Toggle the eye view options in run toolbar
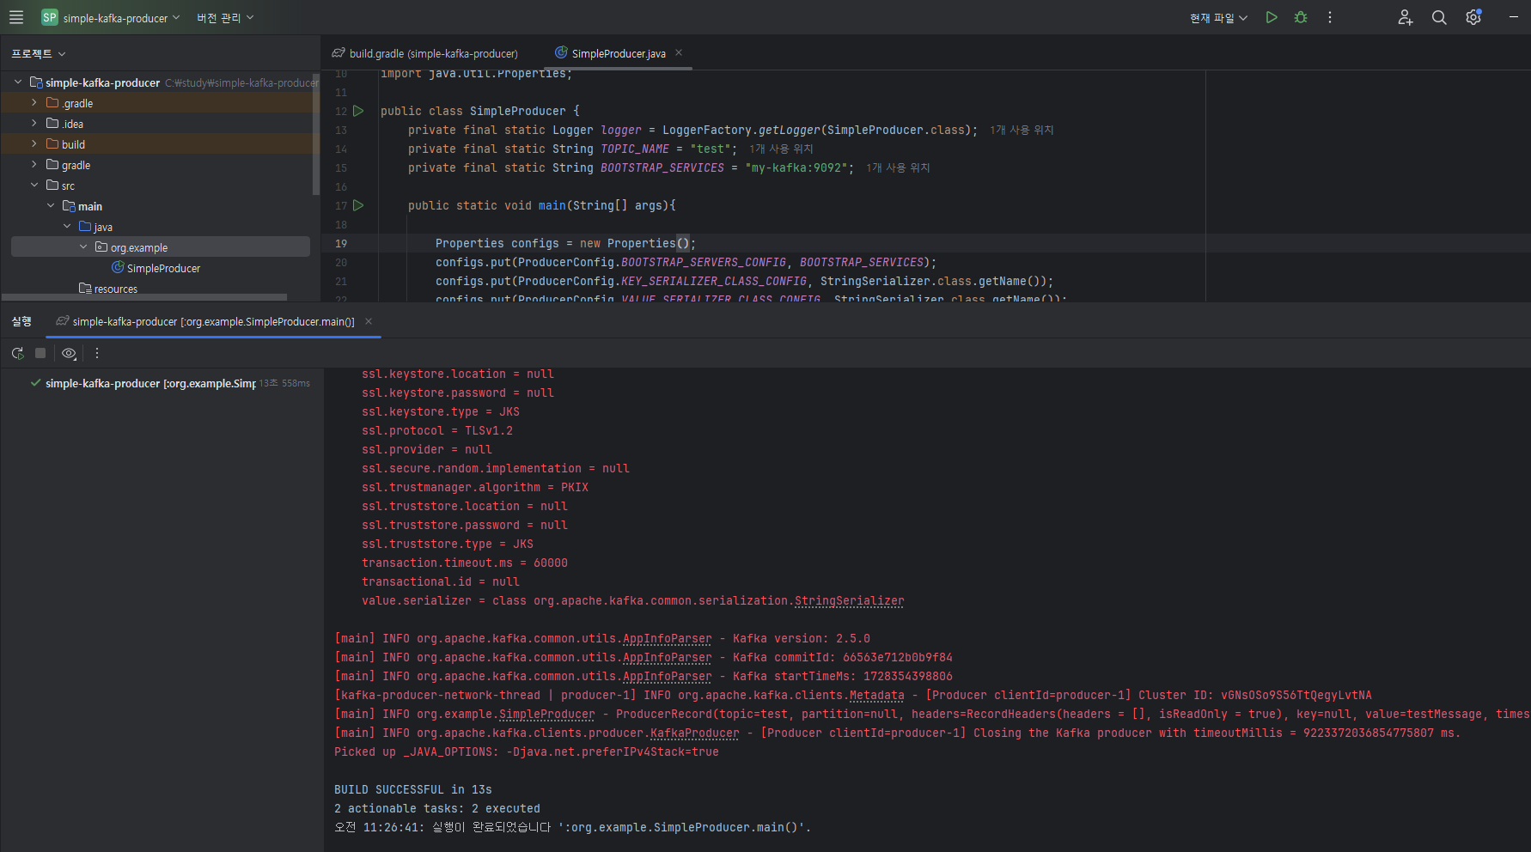Screen dimensions: 1531x852 click(x=69, y=353)
